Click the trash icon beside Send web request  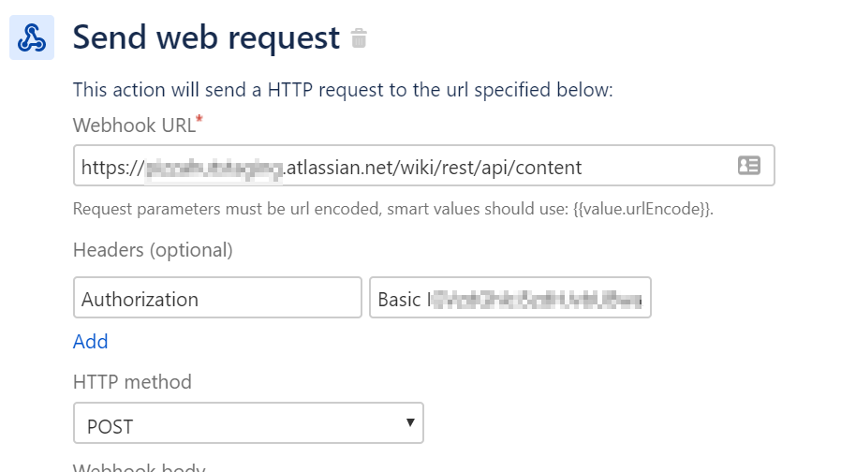[x=359, y=38]
